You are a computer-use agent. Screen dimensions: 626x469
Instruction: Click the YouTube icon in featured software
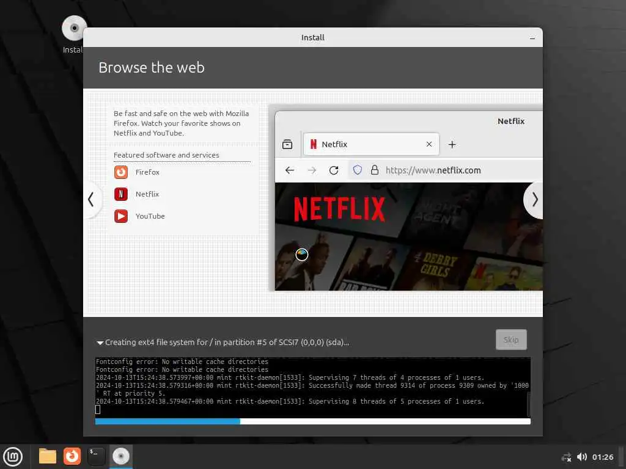point(121,216)
